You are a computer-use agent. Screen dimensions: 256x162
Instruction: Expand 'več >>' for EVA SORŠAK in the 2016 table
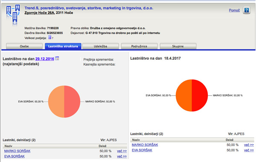(122, 156)
